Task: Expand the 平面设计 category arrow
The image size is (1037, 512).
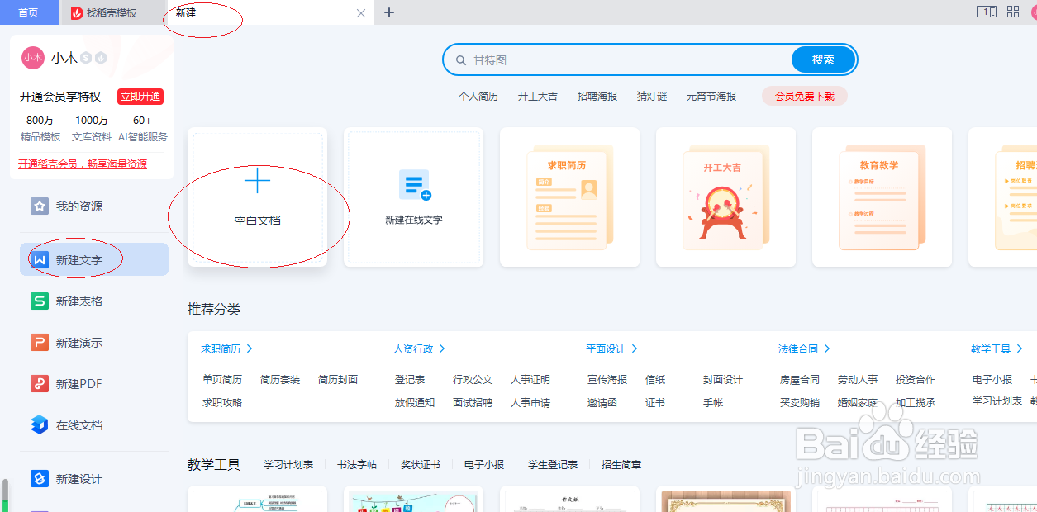Action: tap(635, 349)
